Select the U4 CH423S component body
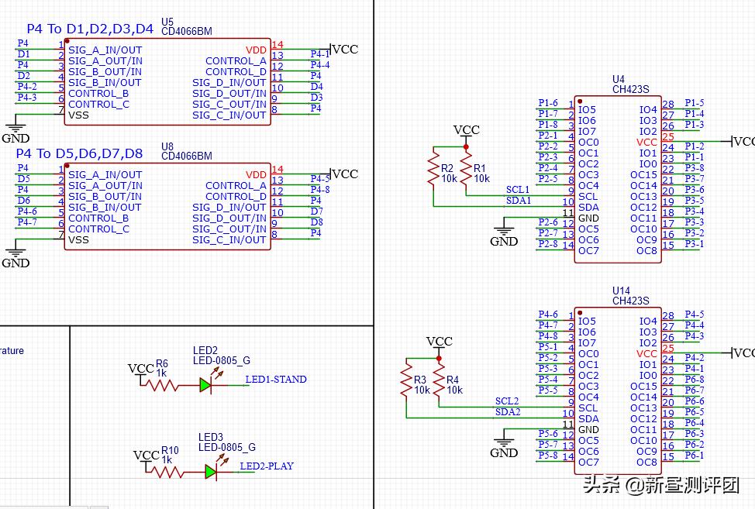The image size is (755, 509). [x=616, y=178]
